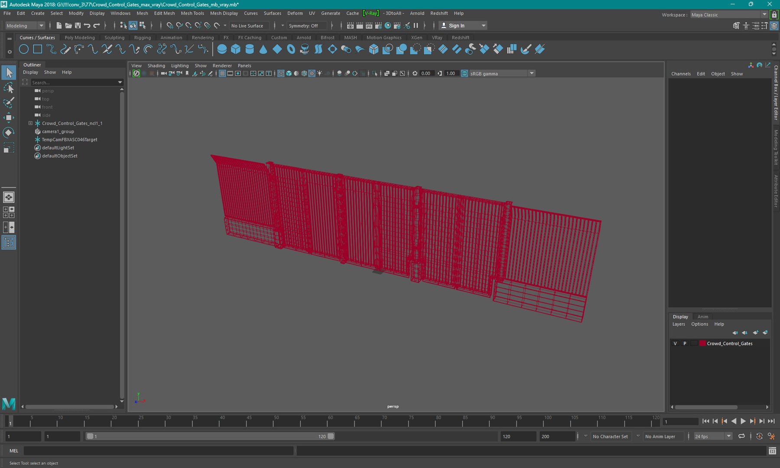Open the Mesh Tools menu
The image size is (780, 468).
(x=192, y=13)
